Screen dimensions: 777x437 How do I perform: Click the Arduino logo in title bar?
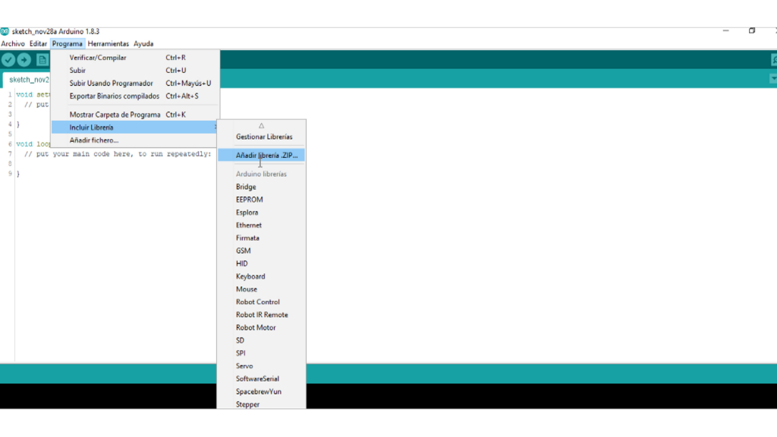coord(5,31)
